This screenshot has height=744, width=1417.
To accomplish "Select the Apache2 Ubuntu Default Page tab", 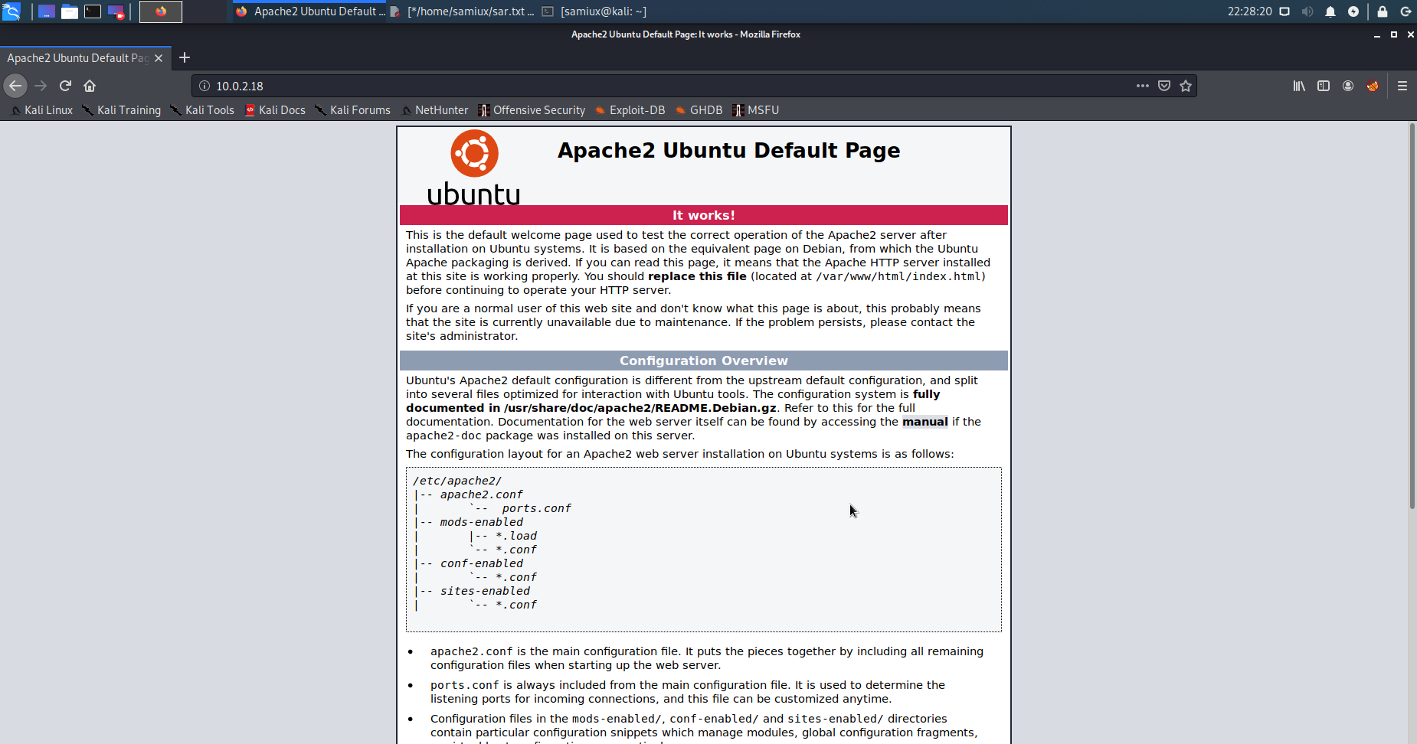I will [x=85, y=58].
